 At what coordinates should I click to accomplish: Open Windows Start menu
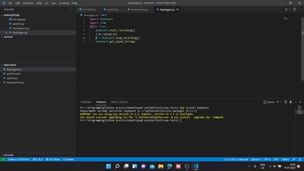coord(109,166)
